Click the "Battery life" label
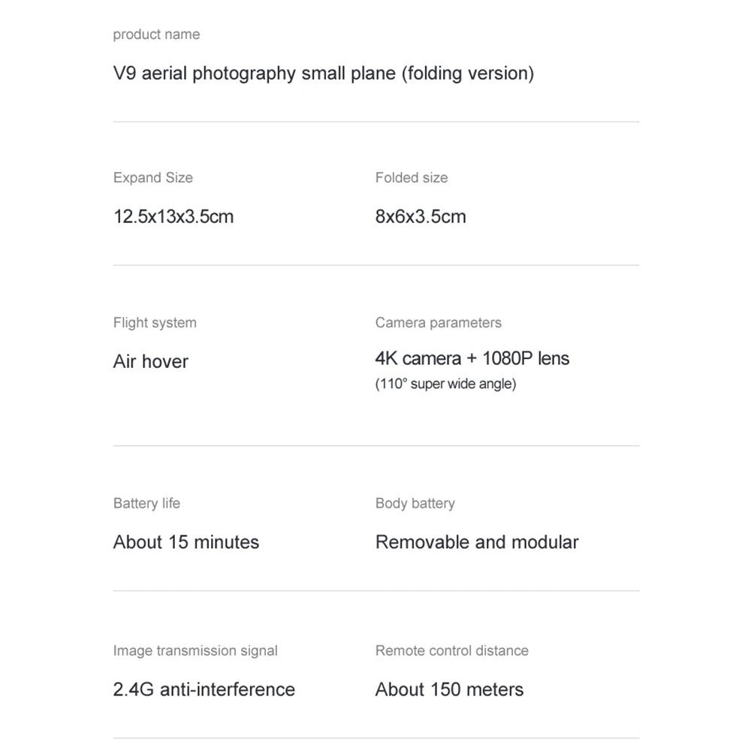Screen dimensions: 751x751 (x=146, y=503)
